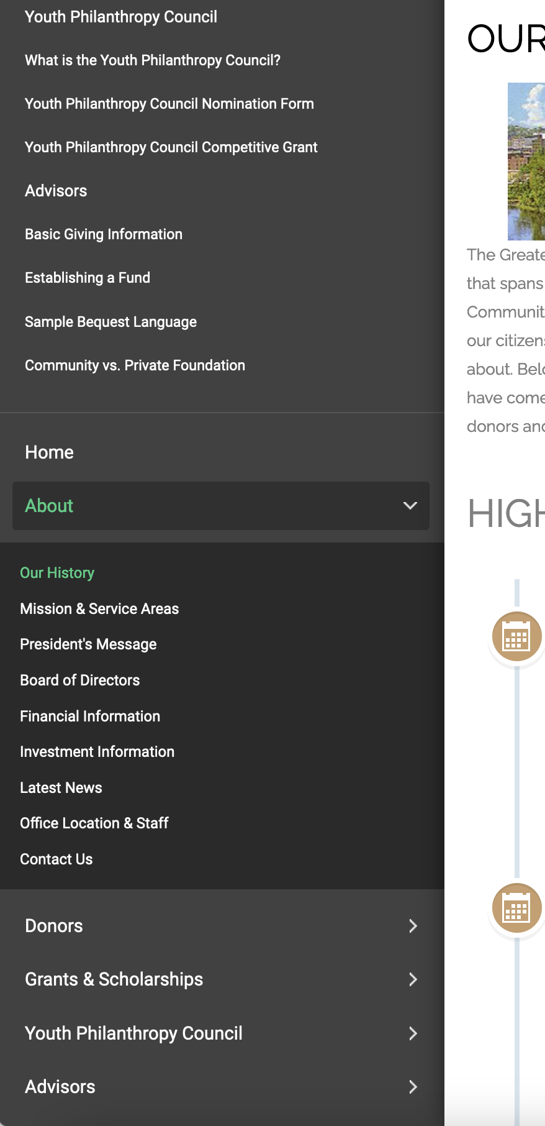The image size is (545, 1126).
Task: Open Office Location & Staff
Action: pyautogui.click(x=94, y=823)
